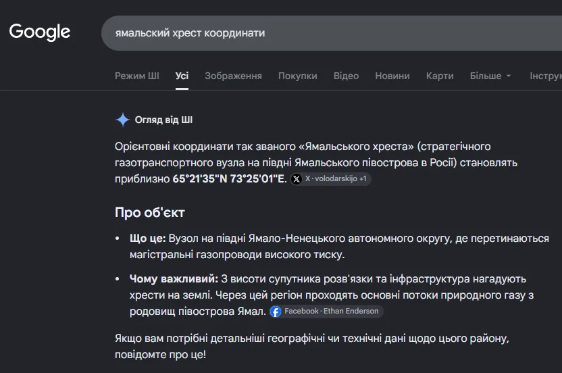Image resolution: width=562 pixels, height=373 pixels.
Task: Expand the Більше dropdown
Action: tap(490, 76)
